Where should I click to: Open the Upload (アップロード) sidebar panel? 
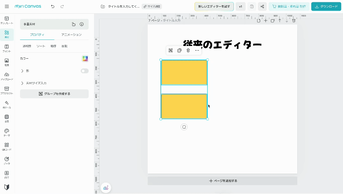[7, 77]
